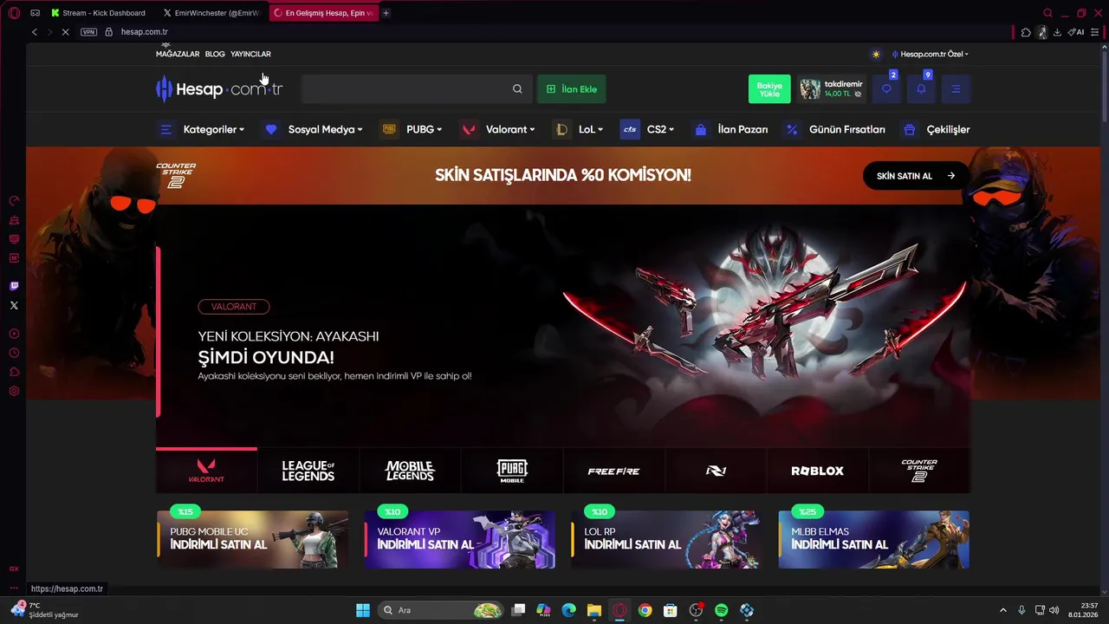Switch to EmirWinchester X tab
The height and width of the screenshot is (624, 1109).
click(x=212, y=13)
